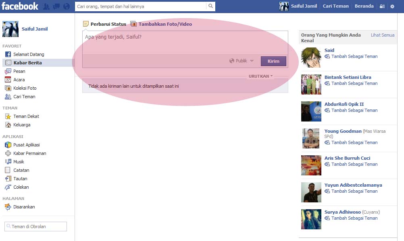Open Beranda in the top bar
Screen dimensions: 404x241
pyautogui.click(x=364, y=6)
